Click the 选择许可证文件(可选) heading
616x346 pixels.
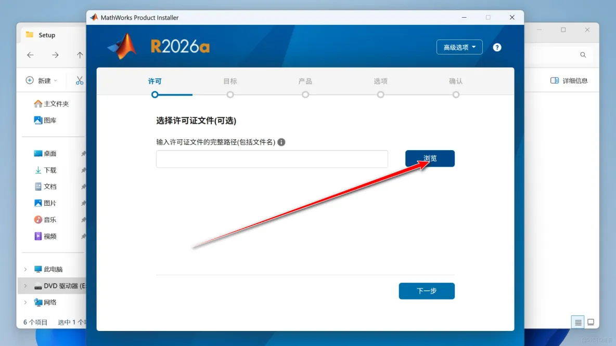click(x=196, y=121)
